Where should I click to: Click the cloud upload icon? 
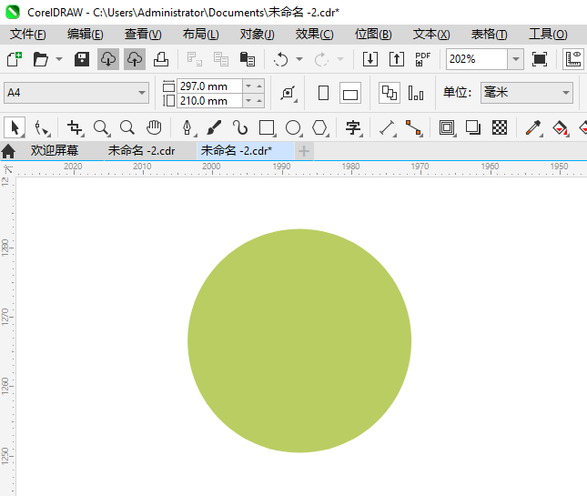135,59
